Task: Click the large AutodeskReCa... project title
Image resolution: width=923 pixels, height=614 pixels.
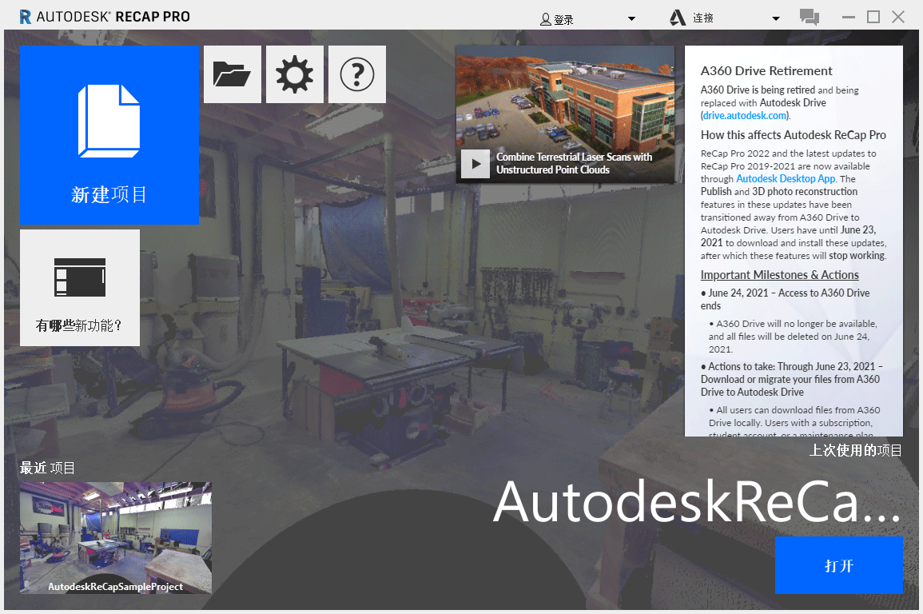Action: coord(697,501)
